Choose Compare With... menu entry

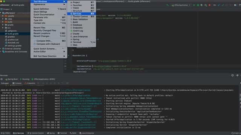tap(49, 41)
